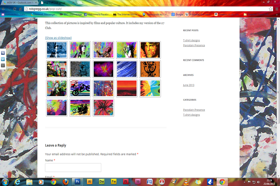
Task: Click the Facebook share icon in side widget
Action: [3, 53]
